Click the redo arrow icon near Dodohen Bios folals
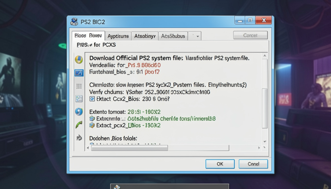The width and height of the screenshot is (331, 189). point(79,137)
